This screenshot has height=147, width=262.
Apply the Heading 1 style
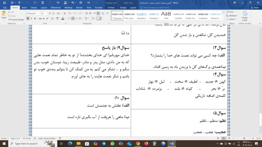142,16
